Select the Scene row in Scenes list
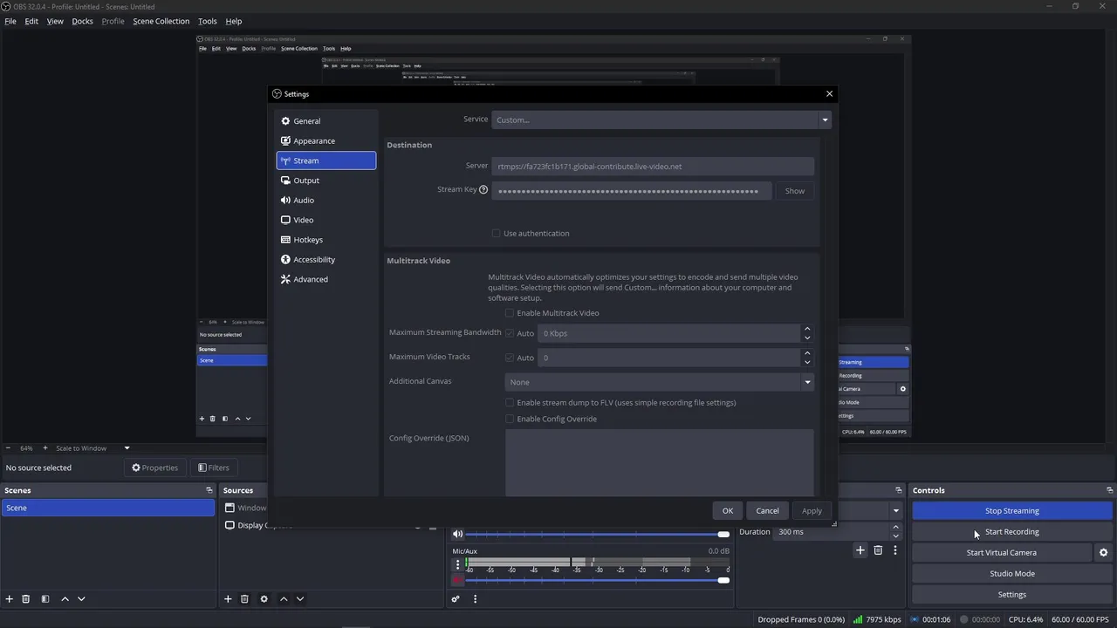 107,508
